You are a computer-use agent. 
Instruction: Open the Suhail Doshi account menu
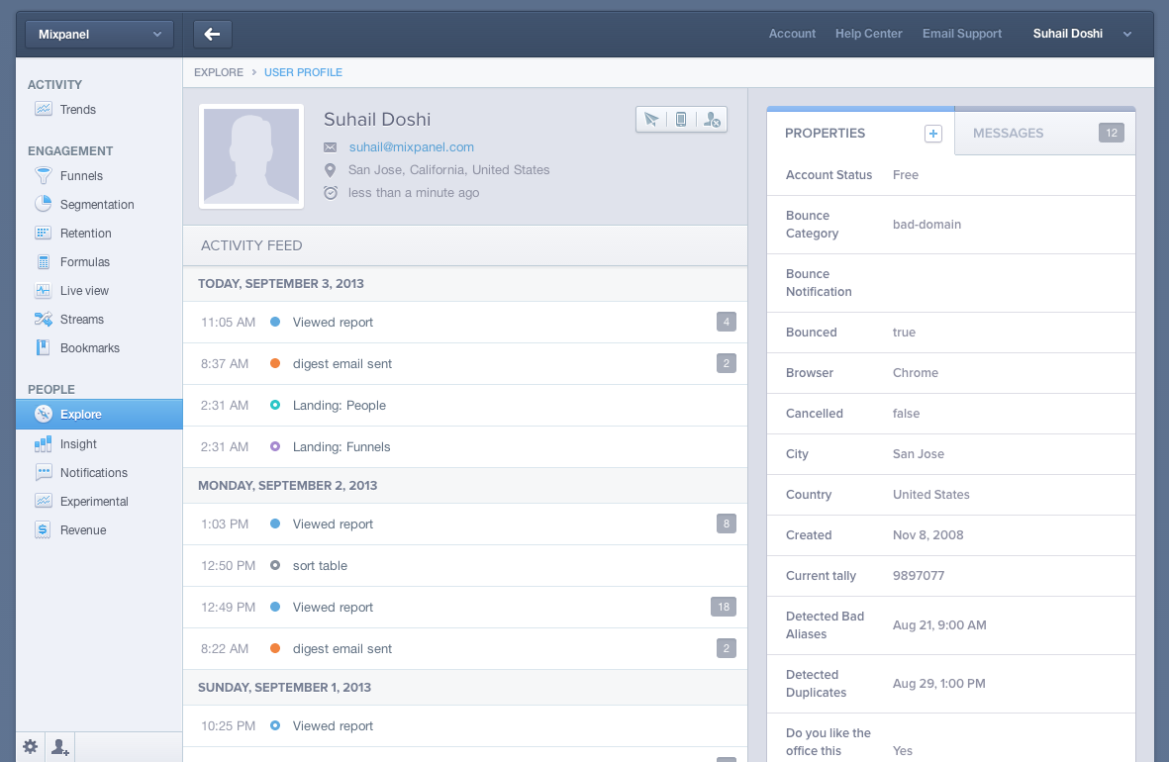tap(1081, 34)
